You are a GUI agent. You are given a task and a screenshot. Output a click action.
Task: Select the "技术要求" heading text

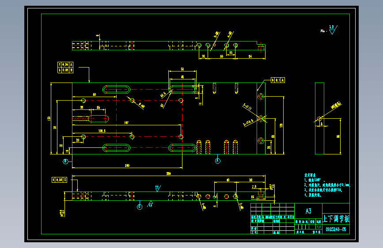(x=310, y=175)
